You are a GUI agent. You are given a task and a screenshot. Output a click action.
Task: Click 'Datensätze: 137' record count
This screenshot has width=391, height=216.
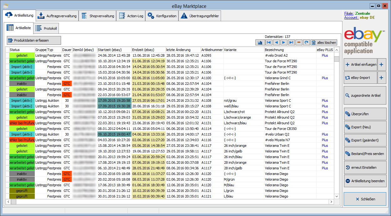point(278,37)
